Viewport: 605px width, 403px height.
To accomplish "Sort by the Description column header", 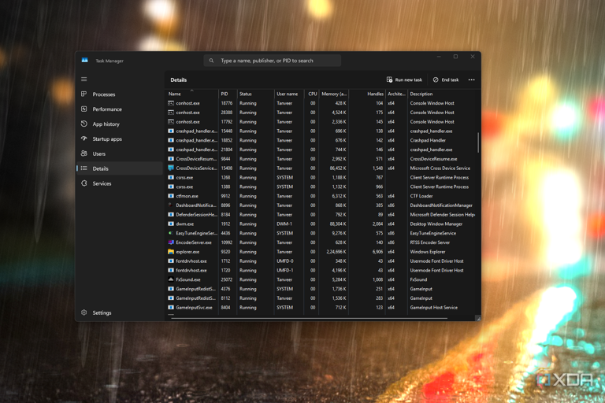I will tap(442, 94).
